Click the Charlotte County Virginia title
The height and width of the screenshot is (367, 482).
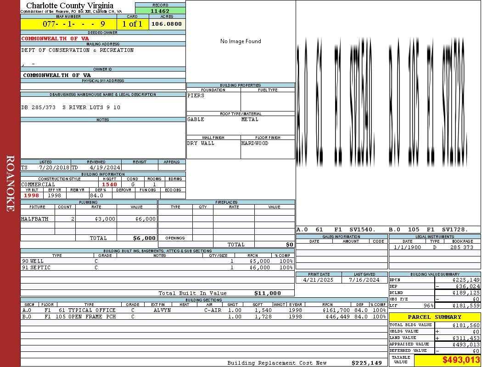tap(70, 6)
